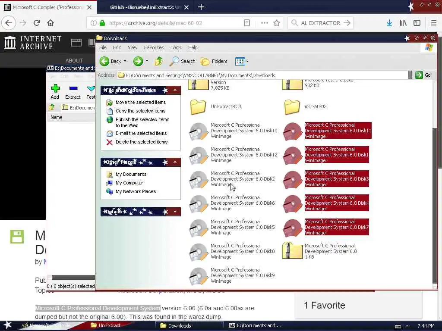The height and width of the screenshot is (331, 442).
Task: Select the Disk8 WinImage file icon
Action: [x=199, y=252]
